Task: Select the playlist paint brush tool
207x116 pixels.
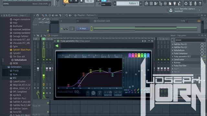Action: [x=46, y=15]
